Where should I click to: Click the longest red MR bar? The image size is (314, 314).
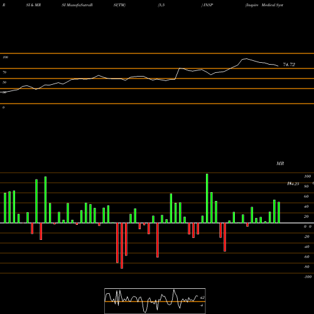tap(122, 246)
